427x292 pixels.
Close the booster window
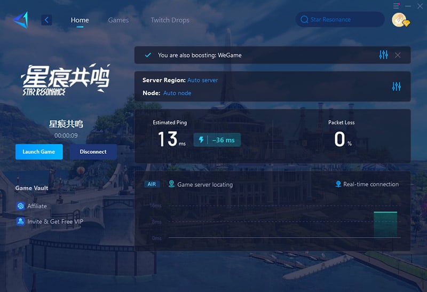tap(420, 6)
